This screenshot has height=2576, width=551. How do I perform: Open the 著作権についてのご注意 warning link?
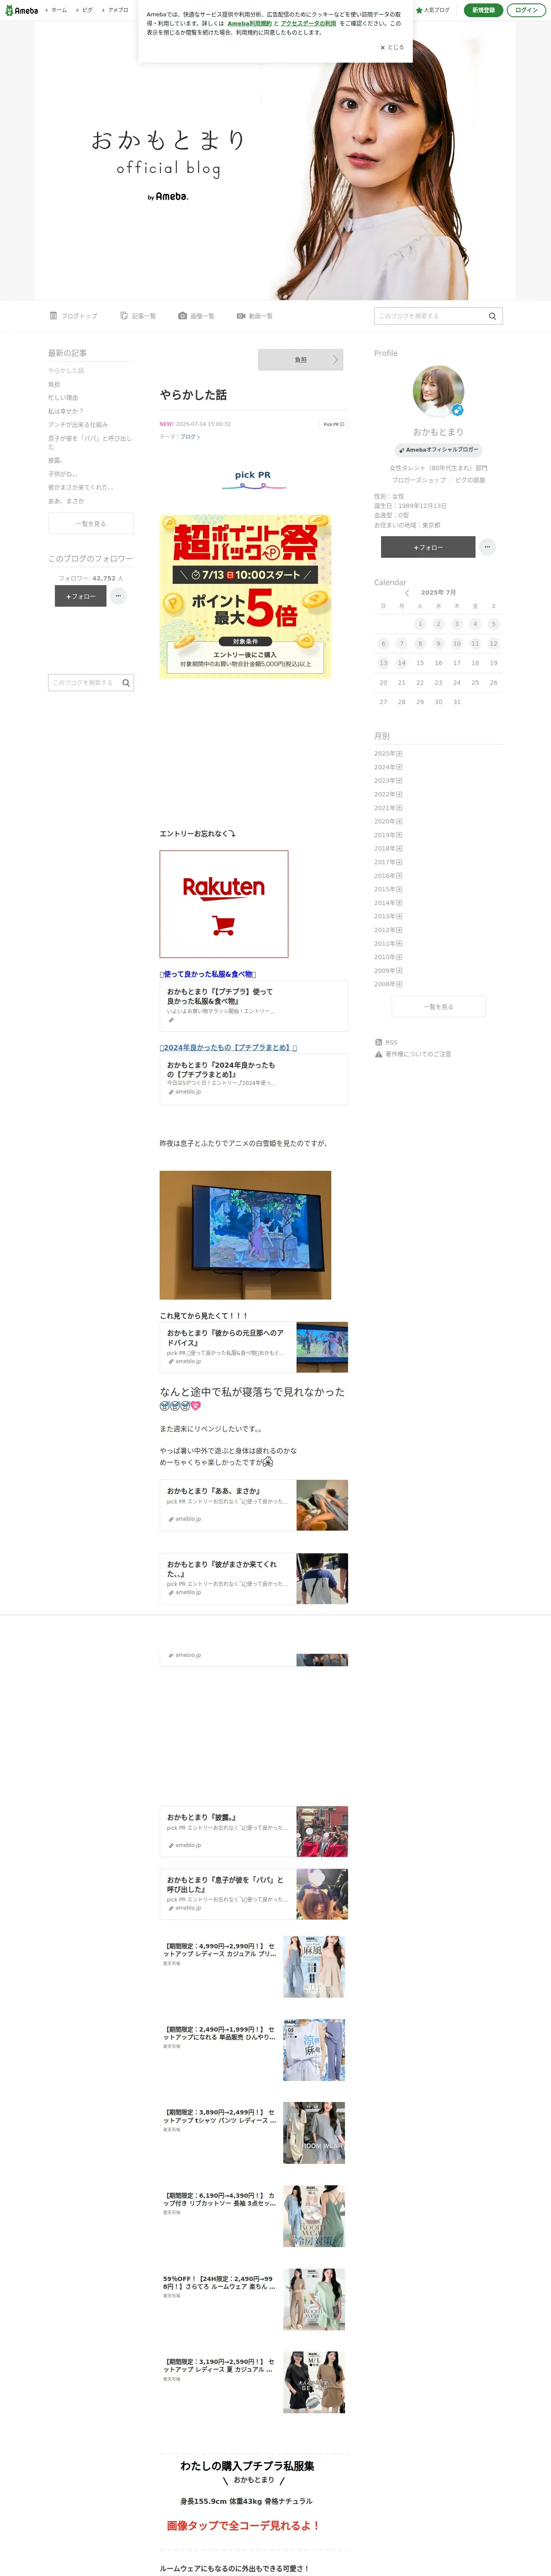[413, 1054]
